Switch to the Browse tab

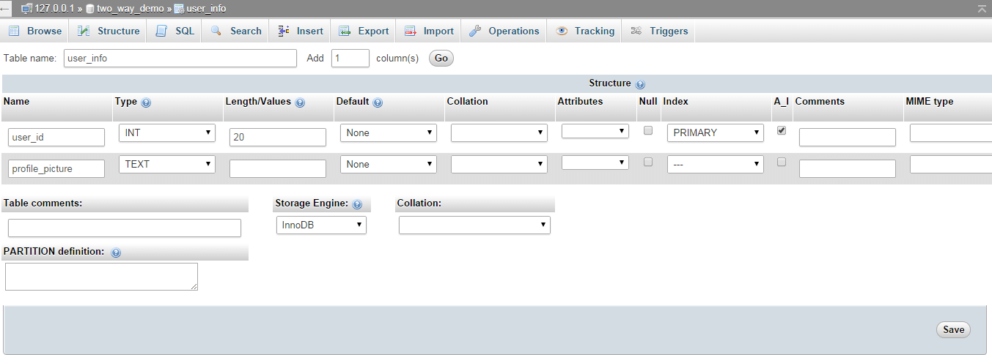pos(35,31)
